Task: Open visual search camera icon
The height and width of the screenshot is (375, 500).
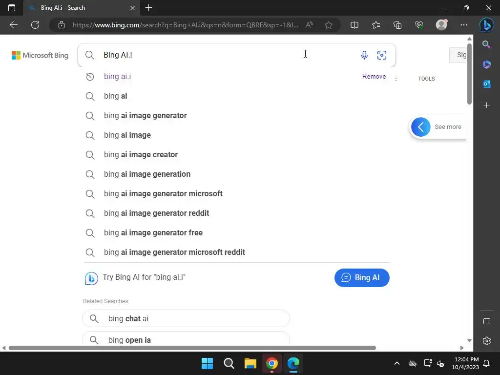Action: coord(382,55)
